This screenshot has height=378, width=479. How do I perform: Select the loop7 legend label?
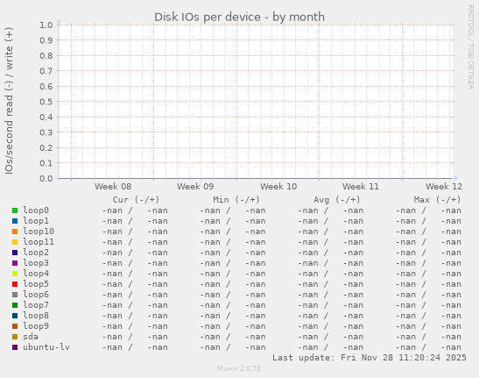[x=36, y=305]
